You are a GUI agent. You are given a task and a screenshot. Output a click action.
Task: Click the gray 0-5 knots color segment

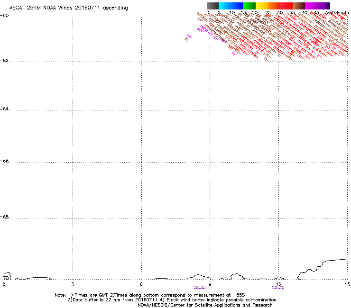pyautogui.click(x=212, y=6)
